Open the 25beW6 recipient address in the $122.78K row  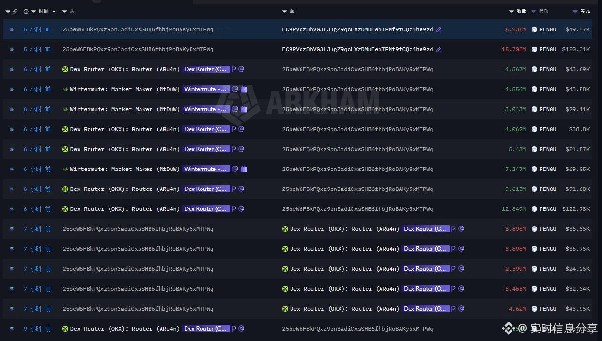tap(358, 209)
